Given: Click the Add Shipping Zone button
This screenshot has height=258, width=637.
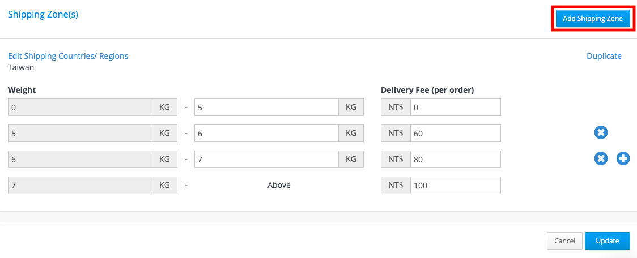Looking at the screenshot, I should [x=593, y=19].
